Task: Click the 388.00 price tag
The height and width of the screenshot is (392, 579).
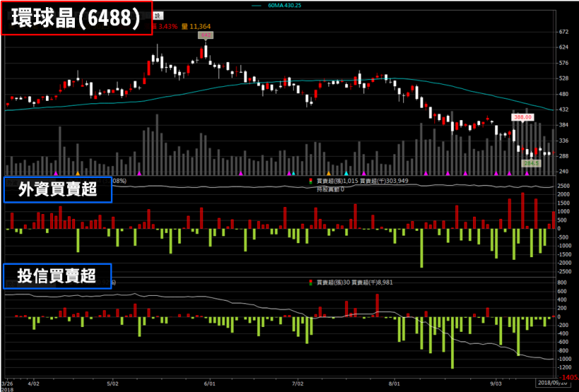Action: coord(523,117)
